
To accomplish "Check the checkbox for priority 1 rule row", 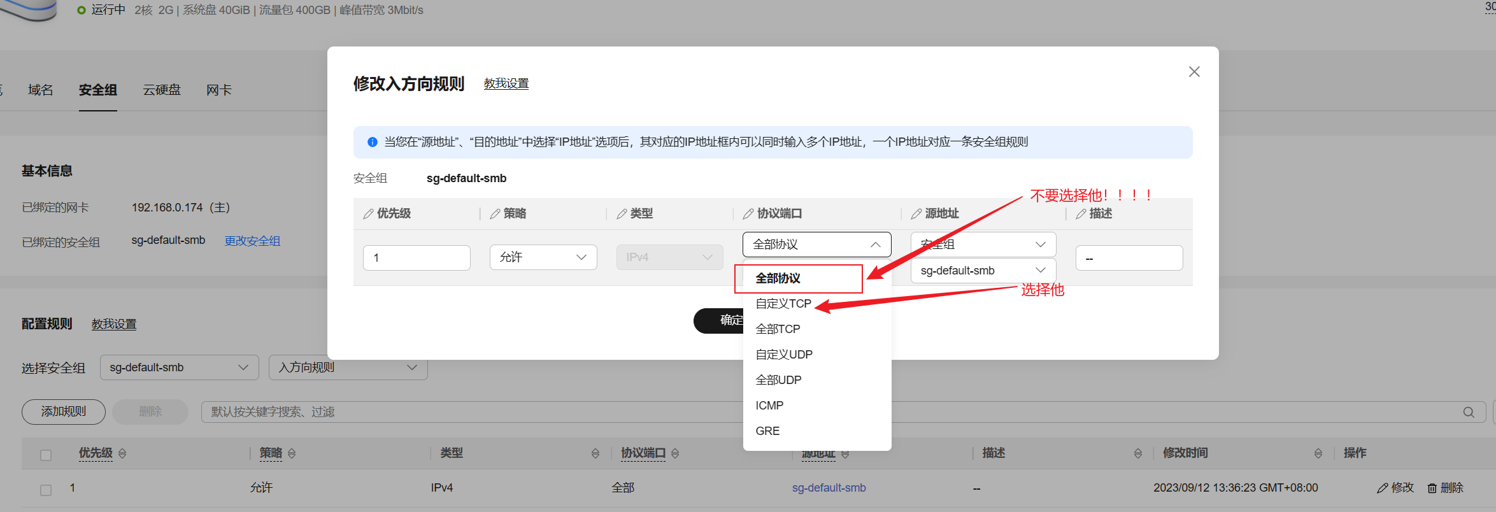I will [46, 490].
